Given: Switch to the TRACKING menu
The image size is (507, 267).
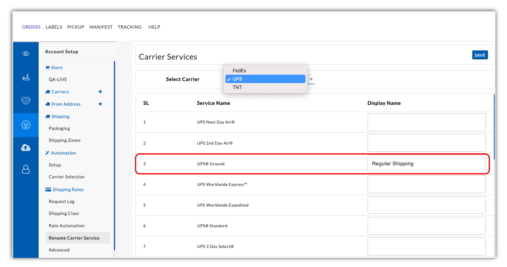Looking at the screenshot, I should [129, 27].
